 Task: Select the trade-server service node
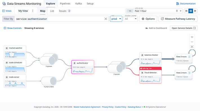15,81
